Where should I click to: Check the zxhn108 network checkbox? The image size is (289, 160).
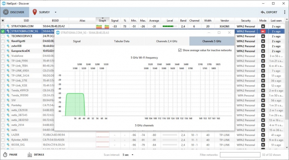point(3,46)
